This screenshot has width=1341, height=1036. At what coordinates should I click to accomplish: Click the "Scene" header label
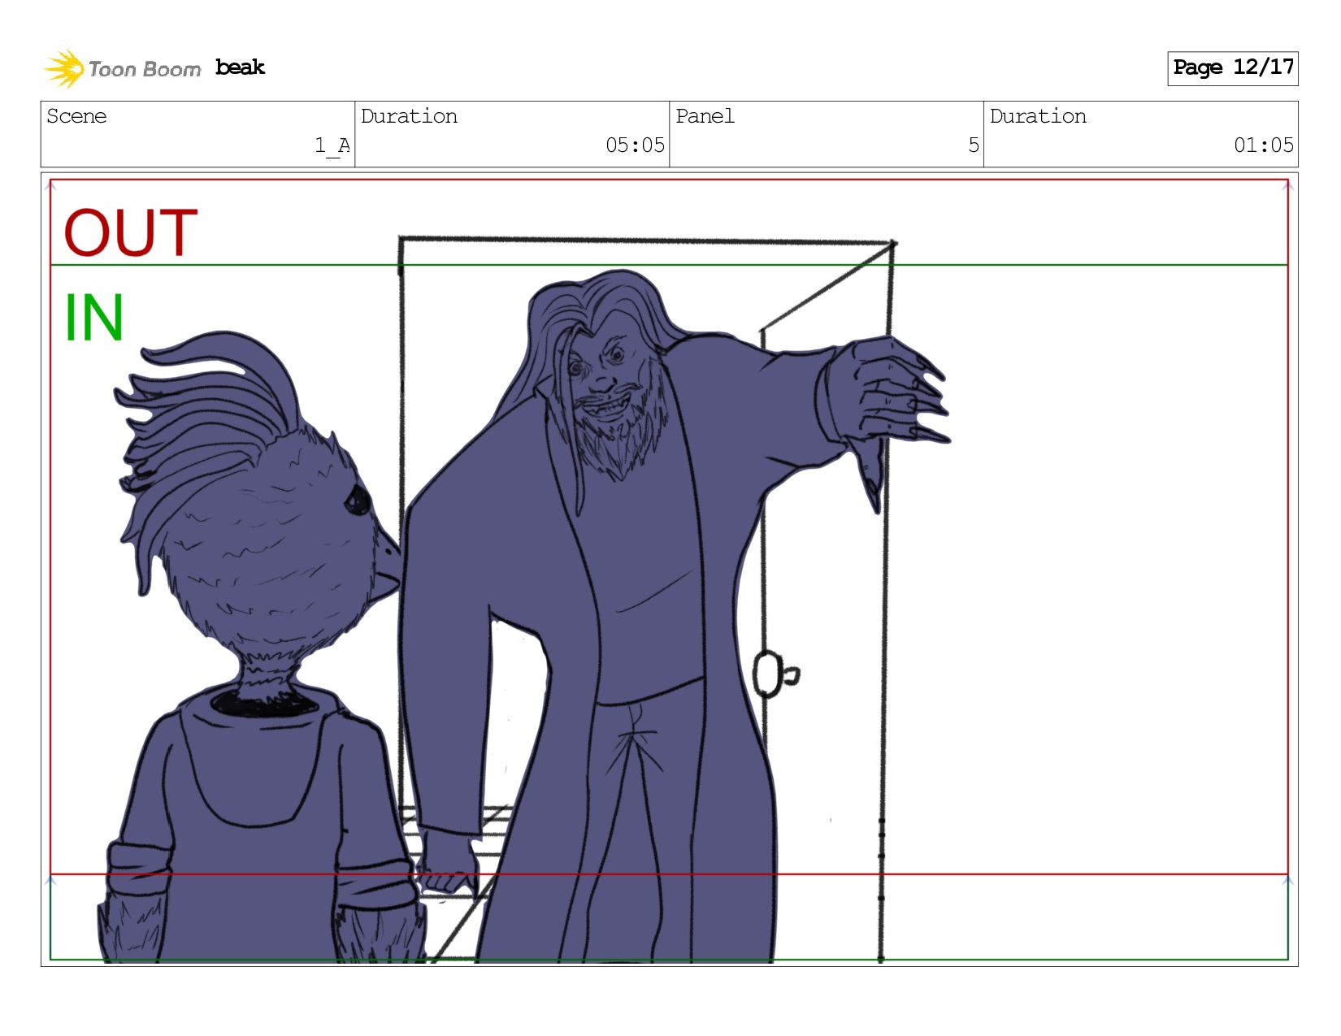(76, 116)
